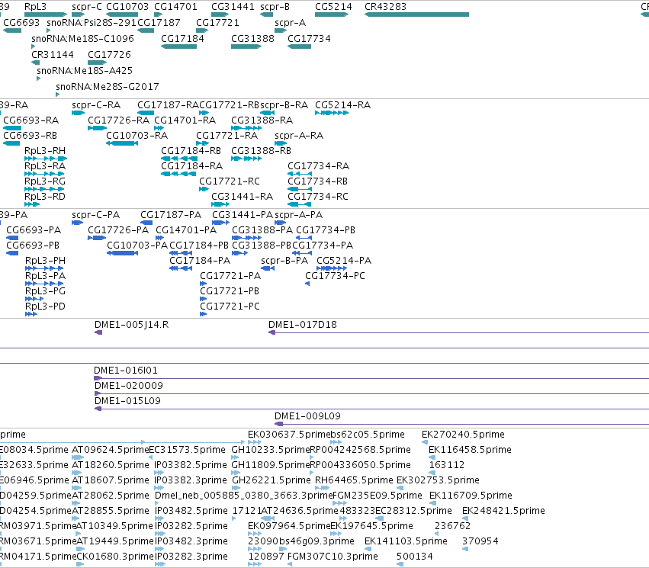Screen dimensions: 649x568
Task: Select the RpL3 gene label
Action: click(35, 7)
